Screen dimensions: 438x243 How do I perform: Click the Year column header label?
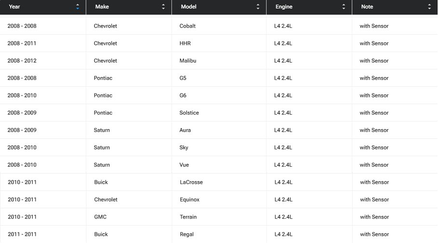[14, 7]
